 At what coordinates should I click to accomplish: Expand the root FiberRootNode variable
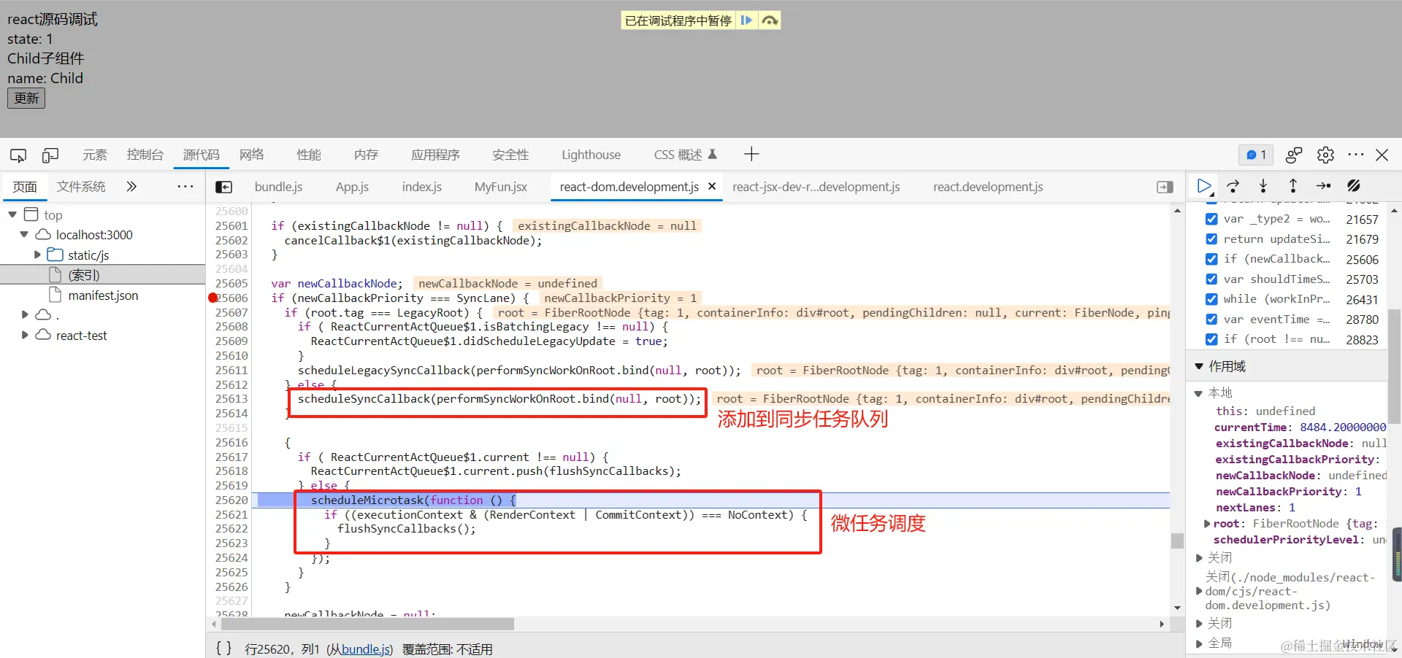coord(1207,524)
